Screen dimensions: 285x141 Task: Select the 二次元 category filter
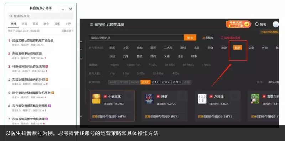[x=168, y=48]
